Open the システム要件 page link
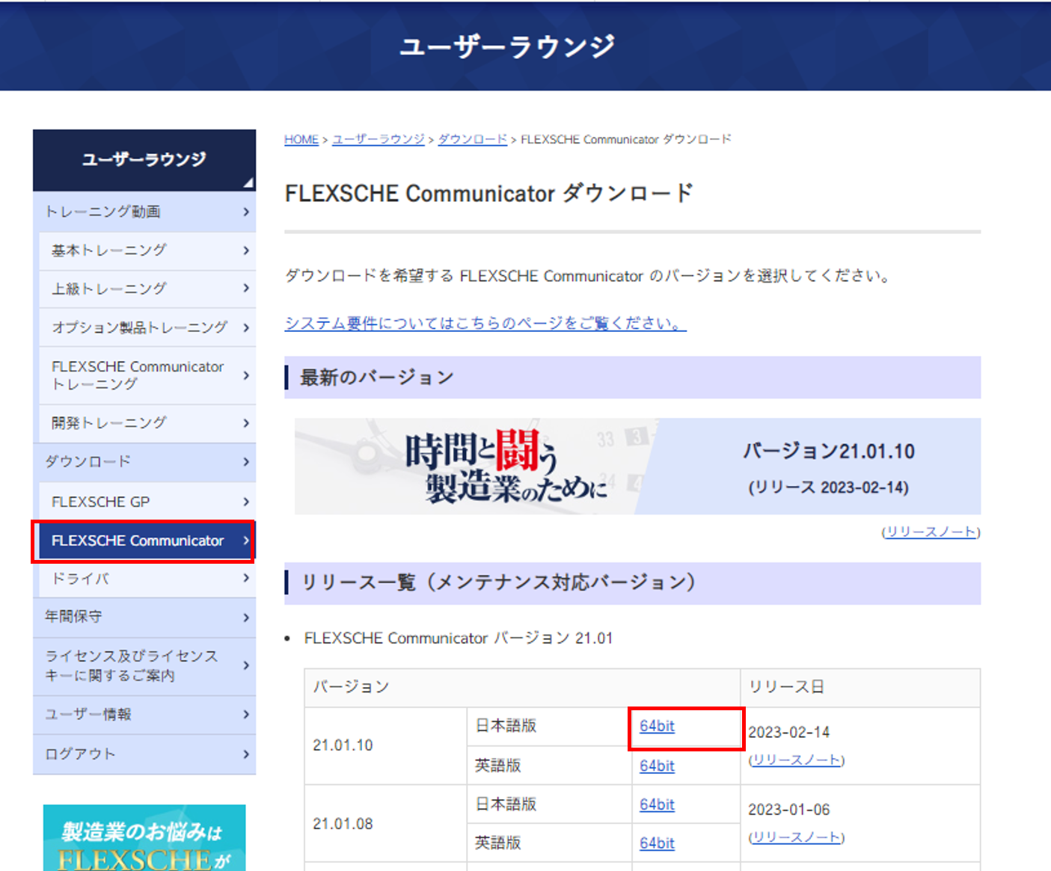The image size is (1051, 871). [x=485, y=323]
